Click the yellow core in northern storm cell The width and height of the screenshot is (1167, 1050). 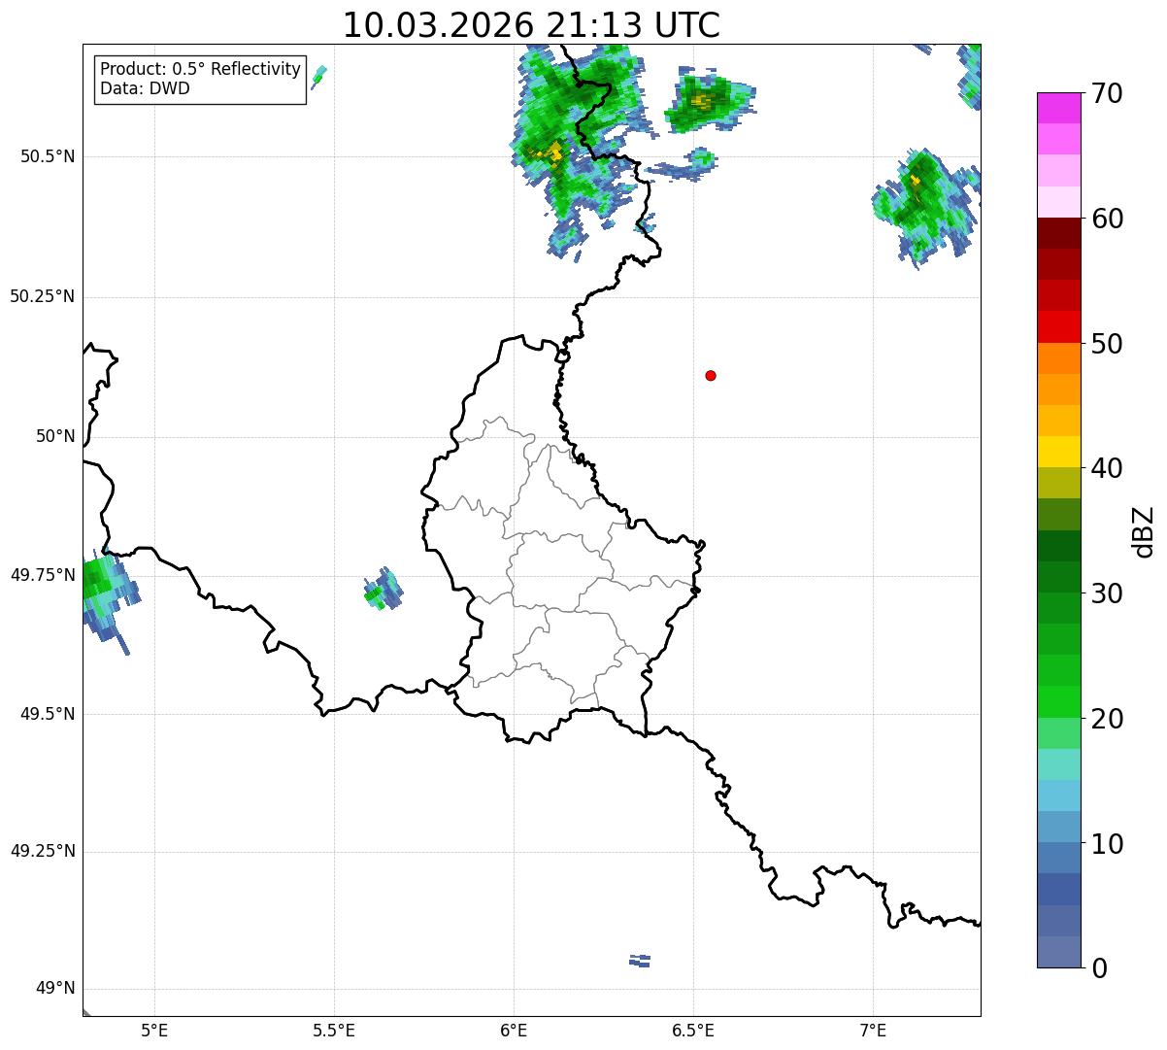point(552,152)
